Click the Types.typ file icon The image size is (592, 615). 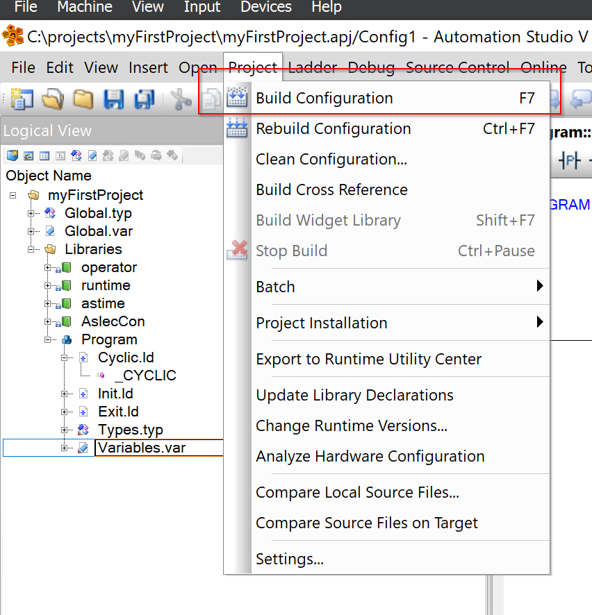tap(83, 430)
